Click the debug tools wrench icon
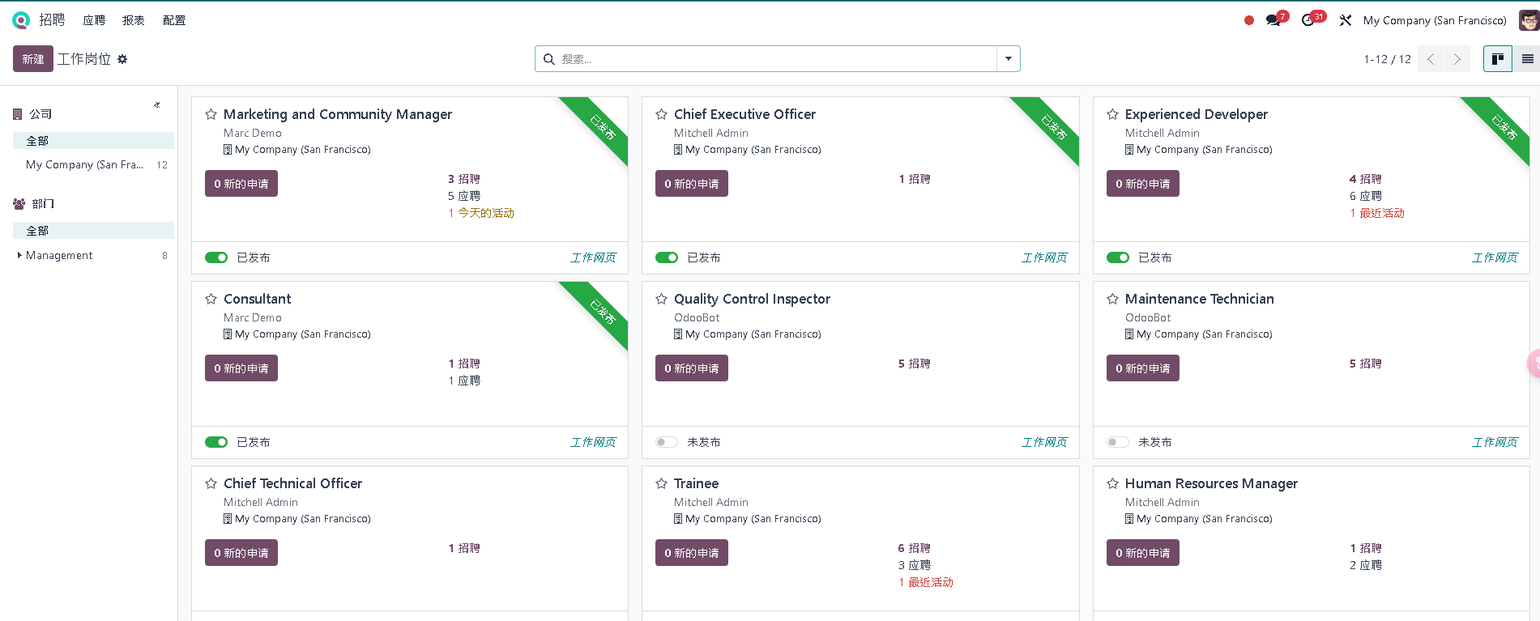Viewport: 1540px width, 621px height. pos(1346,20)
